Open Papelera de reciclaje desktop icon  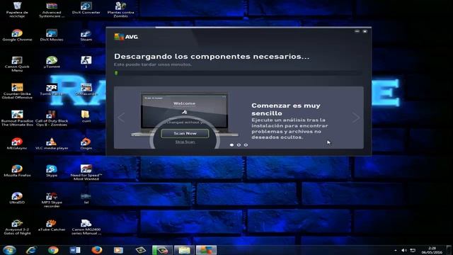tap(17, 9)
